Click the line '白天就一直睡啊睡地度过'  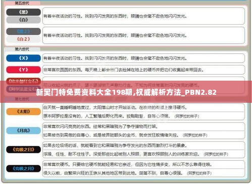pyautogui.click(x=115, y=107)
